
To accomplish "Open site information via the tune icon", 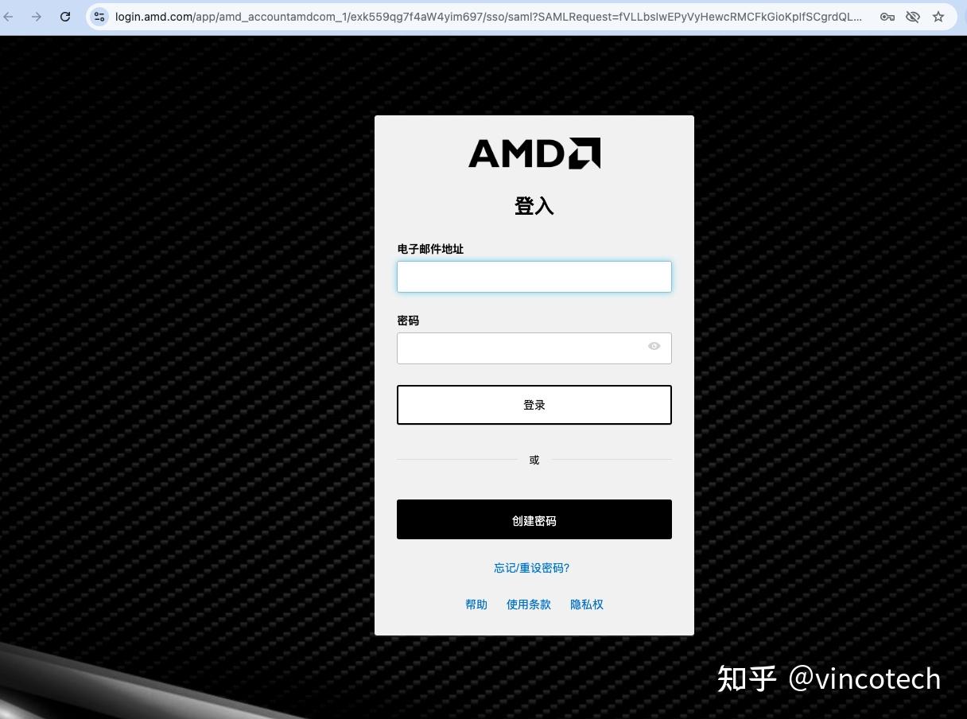I will 99,17.
